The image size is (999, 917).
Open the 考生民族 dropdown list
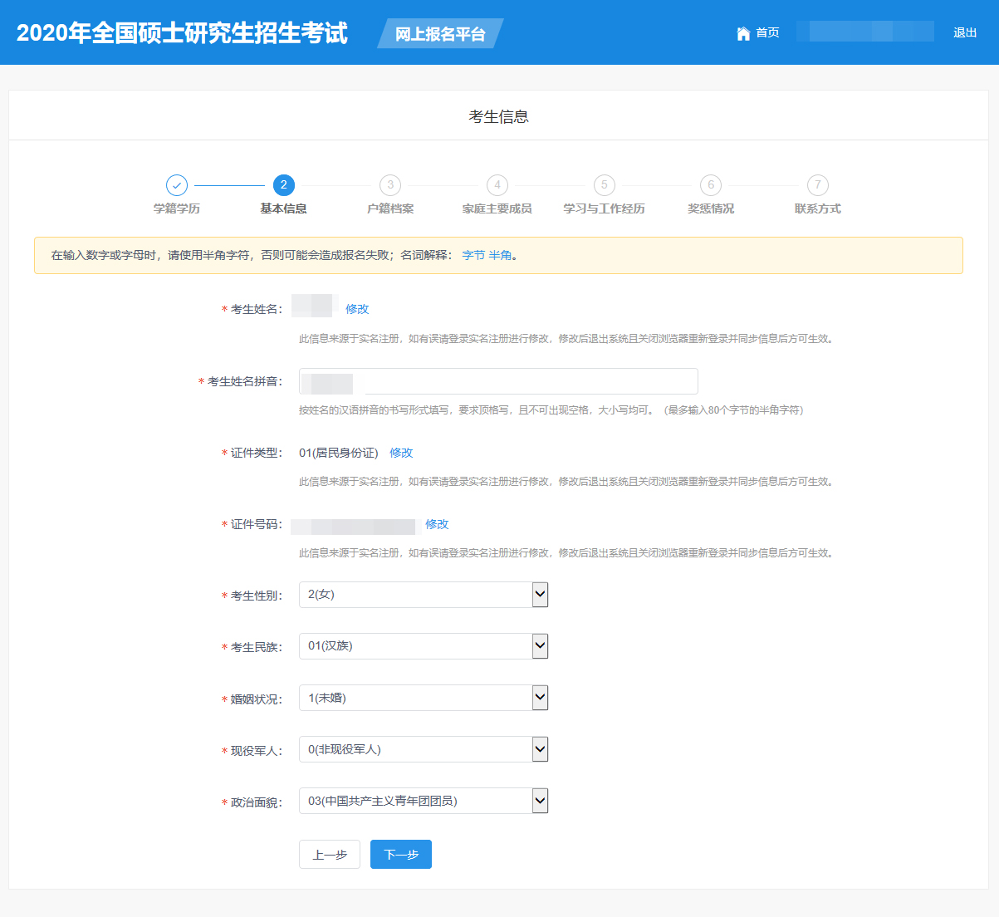424,646
